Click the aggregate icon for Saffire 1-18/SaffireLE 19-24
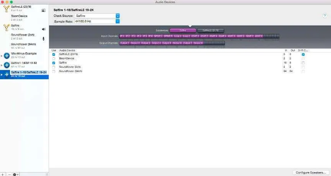 pyautogui.click(x=7, y=74)
